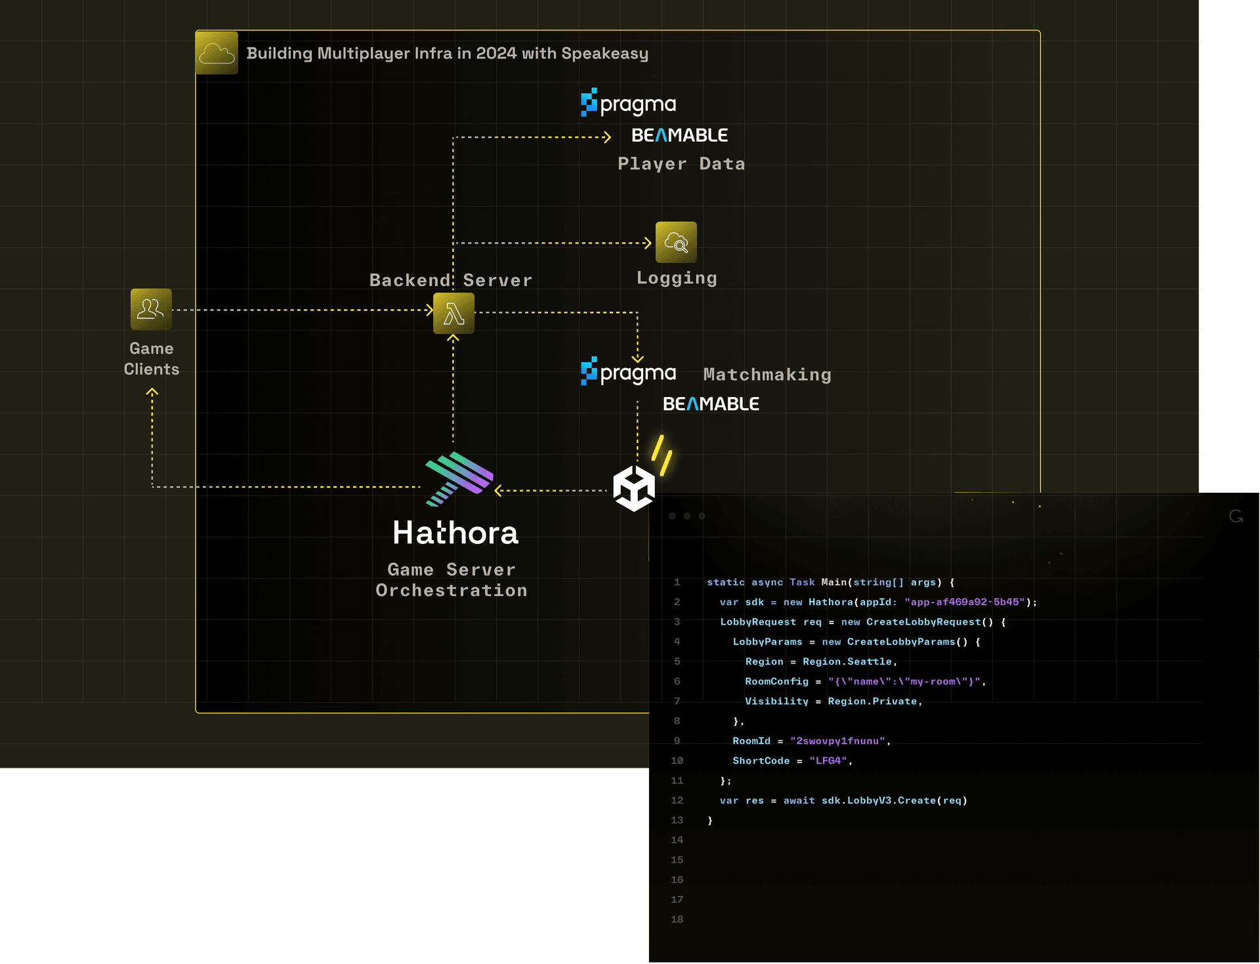Click the Beamable logo below Matchmaking
The width and height of the screenshot is (1260, 964).
click(x=711, y=404)
